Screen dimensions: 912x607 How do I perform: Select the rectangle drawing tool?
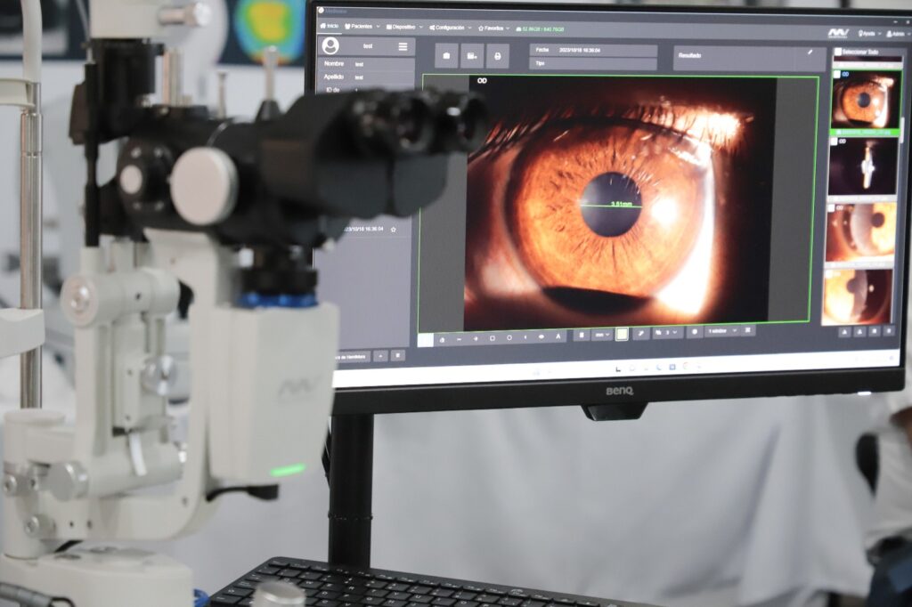[493, 337]
